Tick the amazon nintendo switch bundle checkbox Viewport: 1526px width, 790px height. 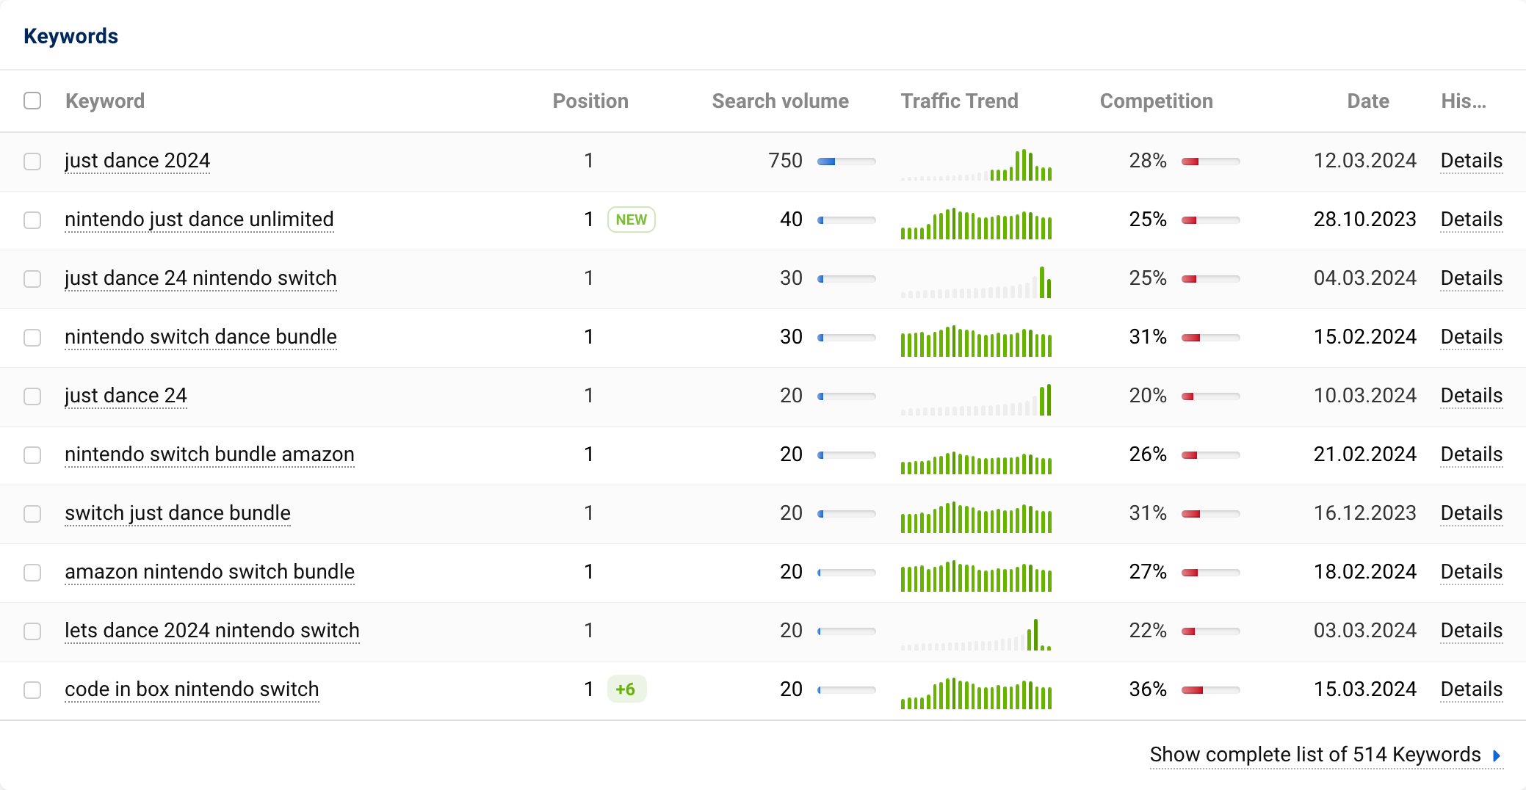click(x=32, y=572)
